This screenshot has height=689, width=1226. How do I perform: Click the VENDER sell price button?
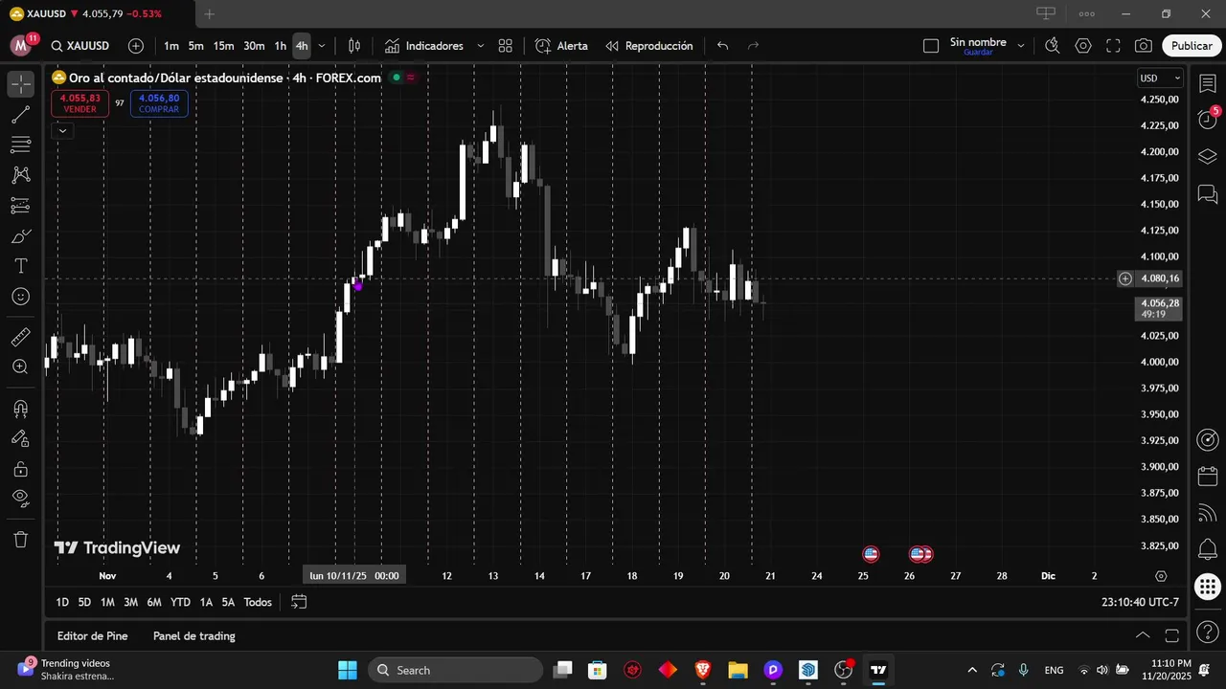pos(79,103)
